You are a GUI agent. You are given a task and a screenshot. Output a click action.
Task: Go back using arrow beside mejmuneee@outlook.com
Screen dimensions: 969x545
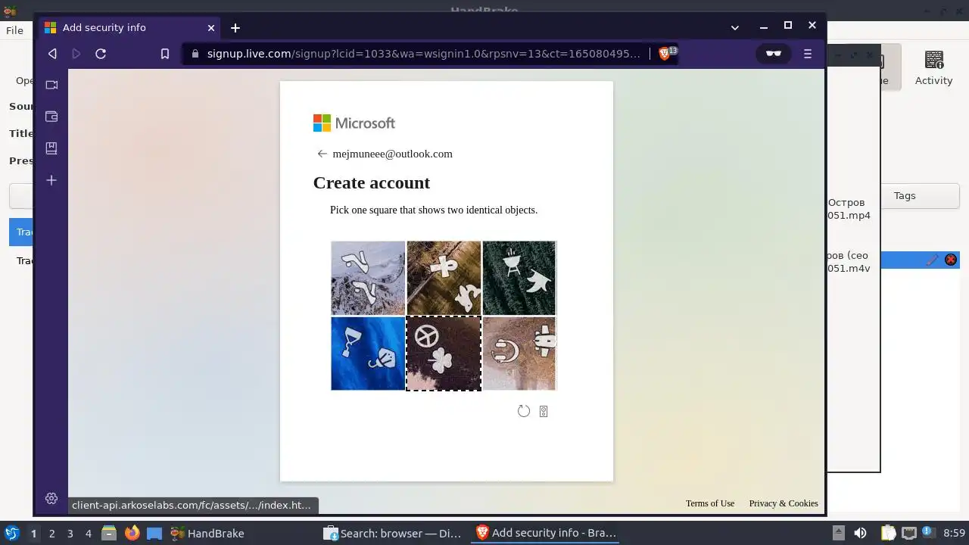point(322,154)
